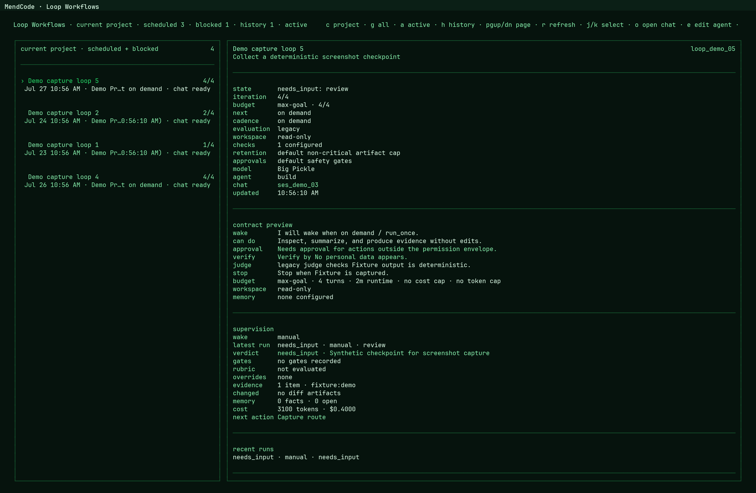Screen dimensions: 756x493
Task: Click the '1 configured' checks value
Action: coord(300,145)
